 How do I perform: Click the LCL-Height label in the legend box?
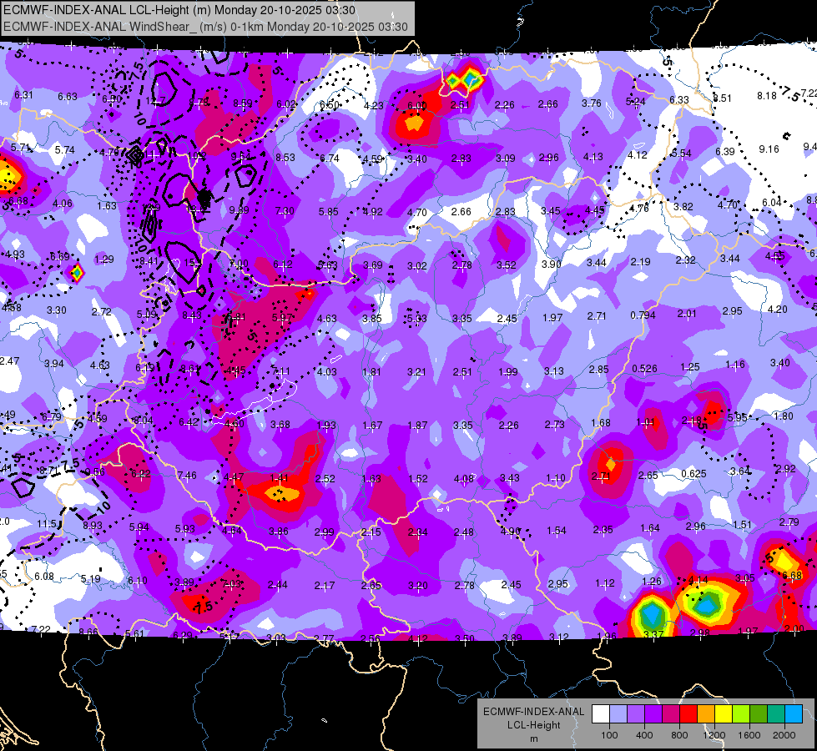click(534, 725)
